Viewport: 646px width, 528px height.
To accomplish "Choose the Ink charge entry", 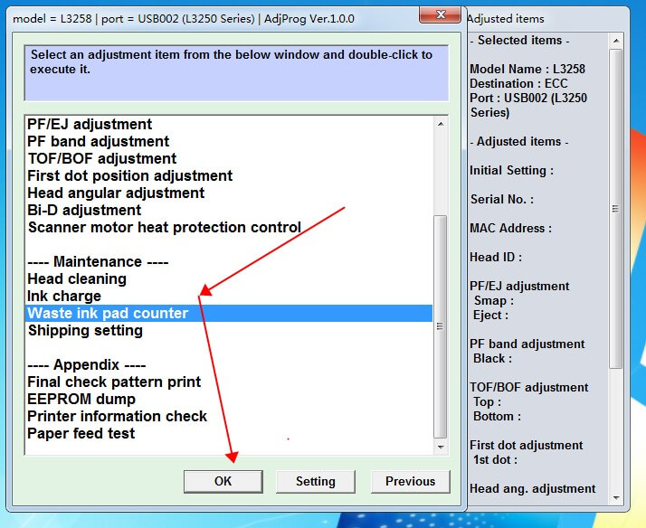I will pyautogui.click(x=64, y=297).
